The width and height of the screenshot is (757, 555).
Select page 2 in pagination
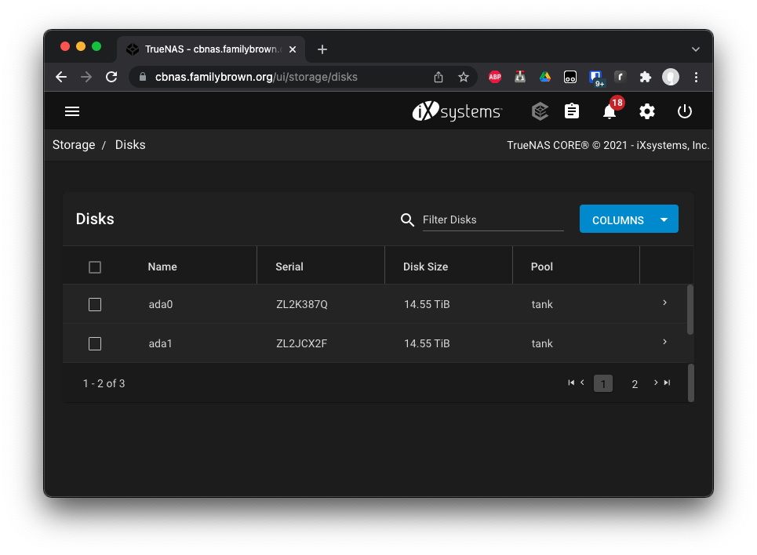[635, 383]
